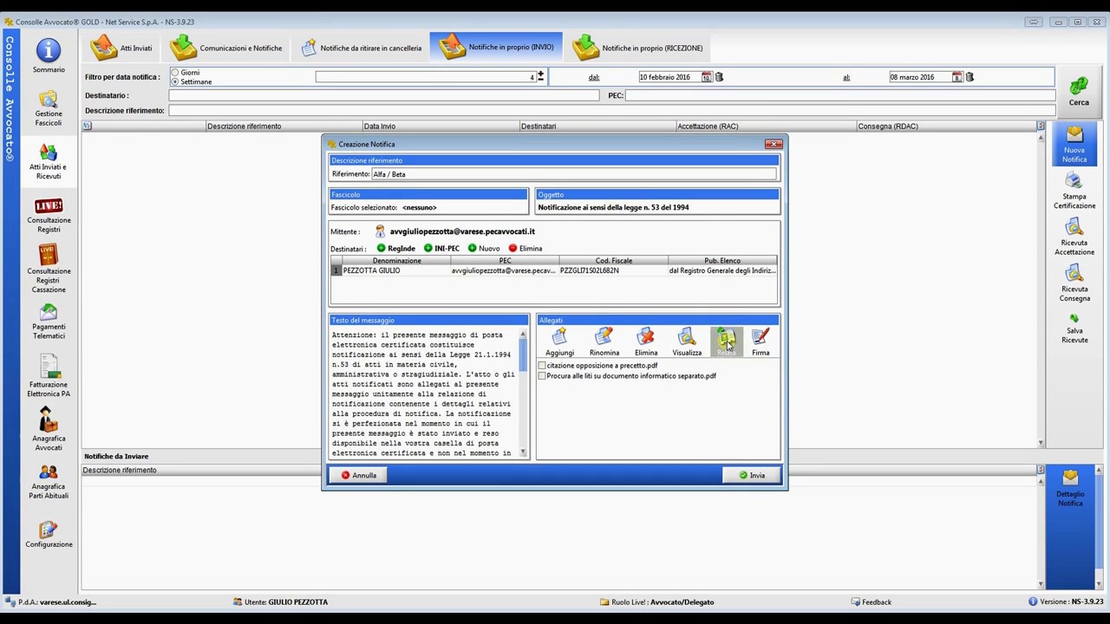The width and height of the screenshot is (1110, 624).
Task: Open Pagamenti Telematici
Action: click(49, 322)
